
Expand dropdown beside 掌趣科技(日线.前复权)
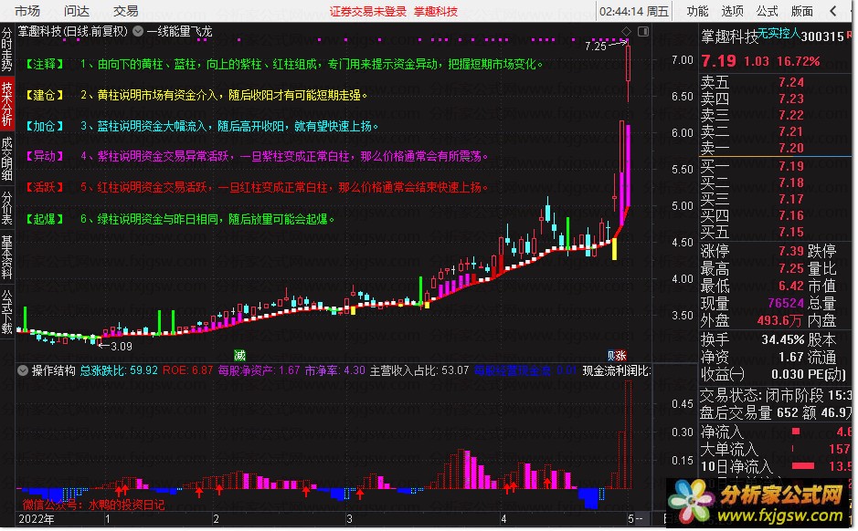click(x=138, y=32)
